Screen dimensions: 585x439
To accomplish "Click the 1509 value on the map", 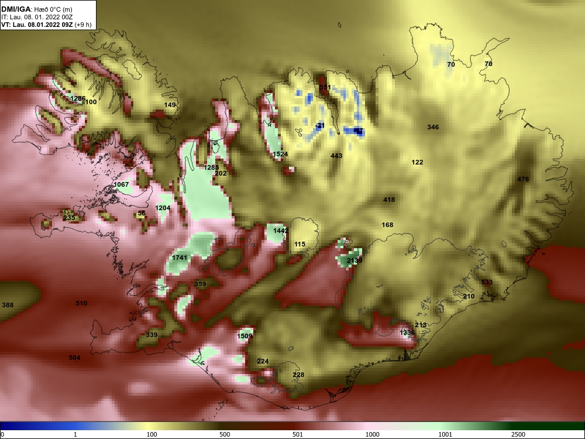I will (x=245, y=337).
